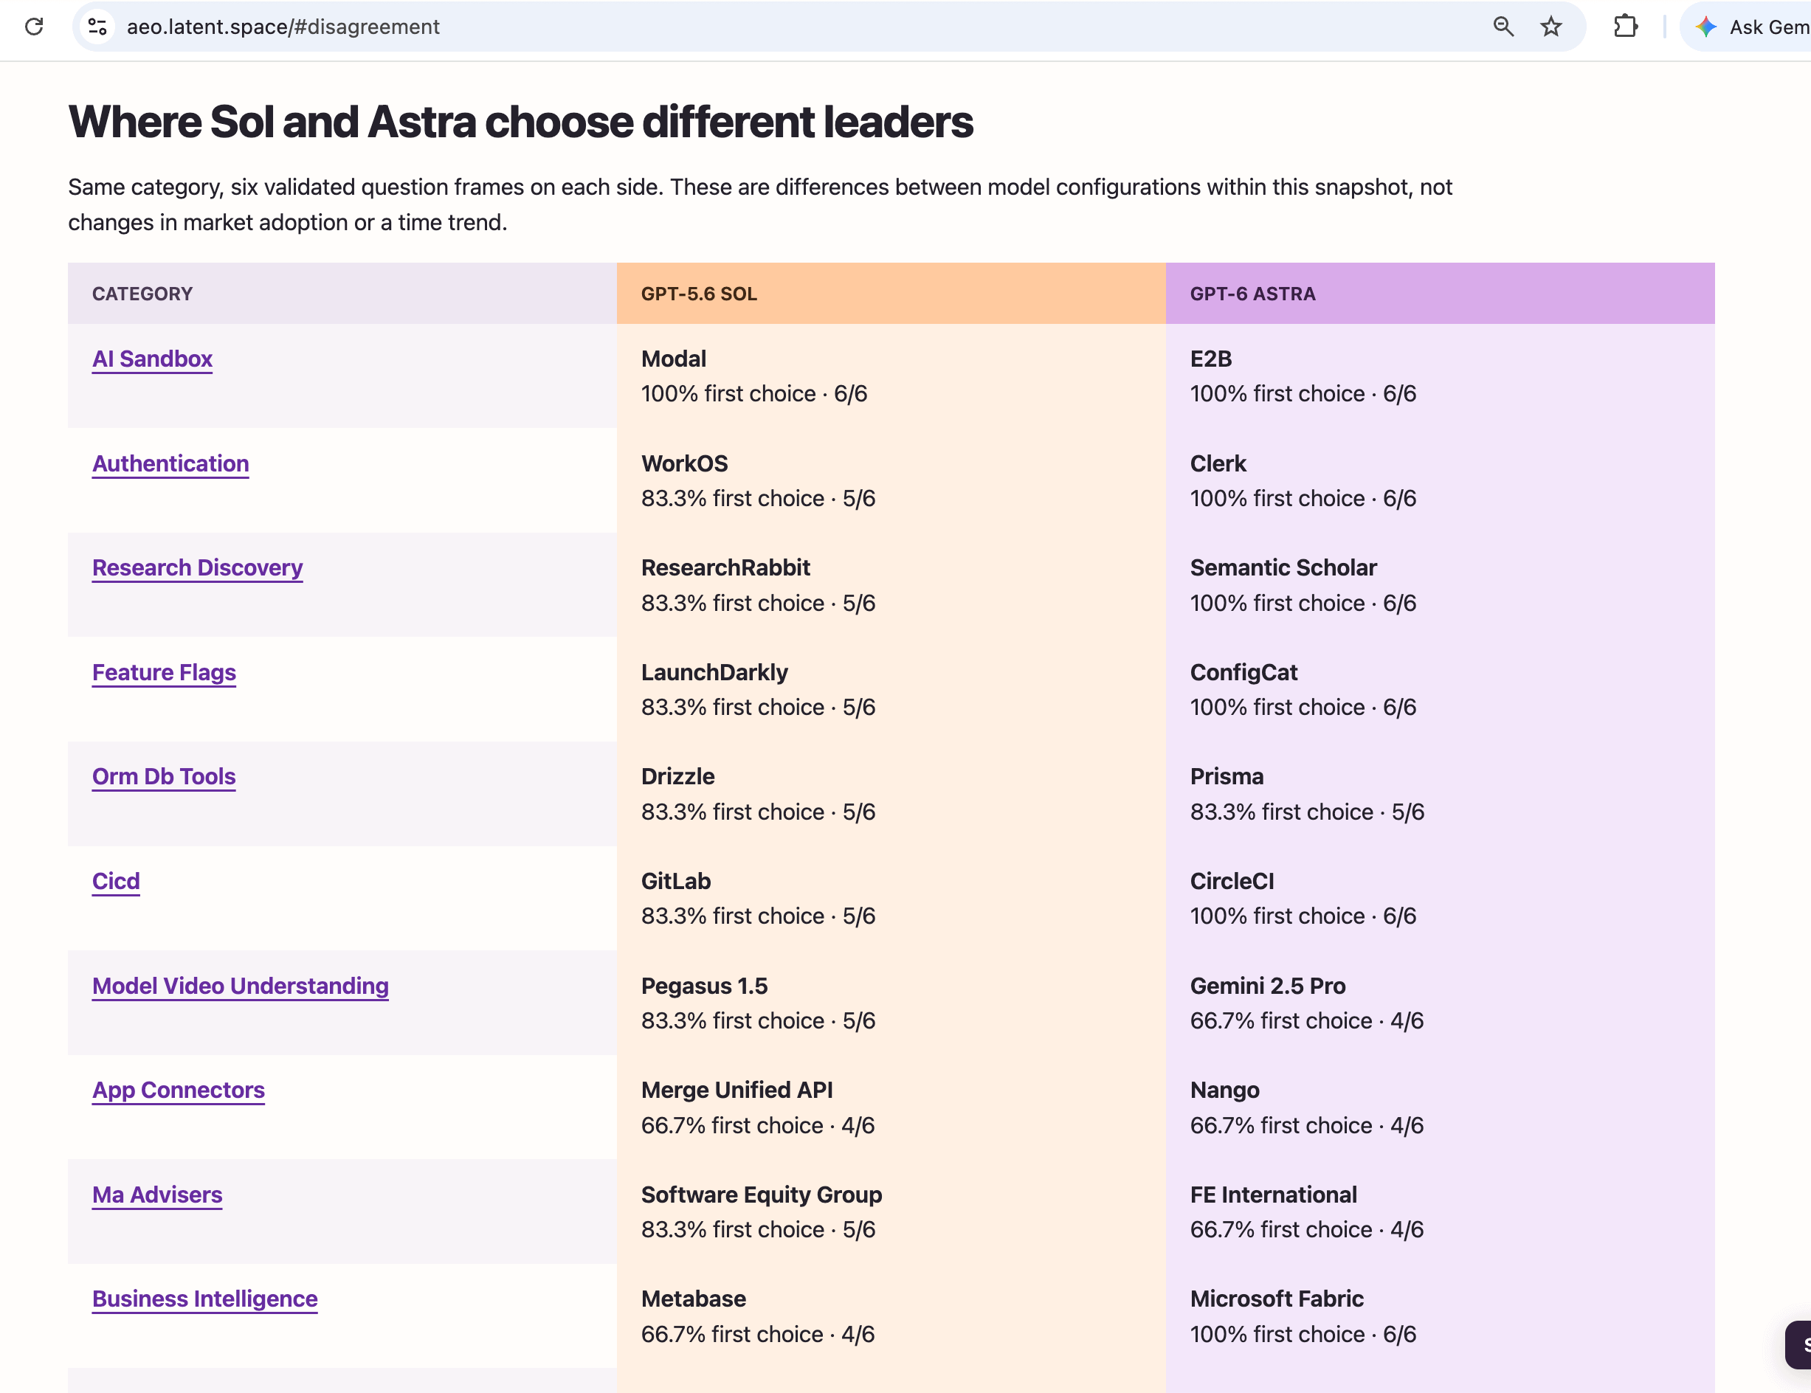Go to Orm Db Tools category

[164, 777]
